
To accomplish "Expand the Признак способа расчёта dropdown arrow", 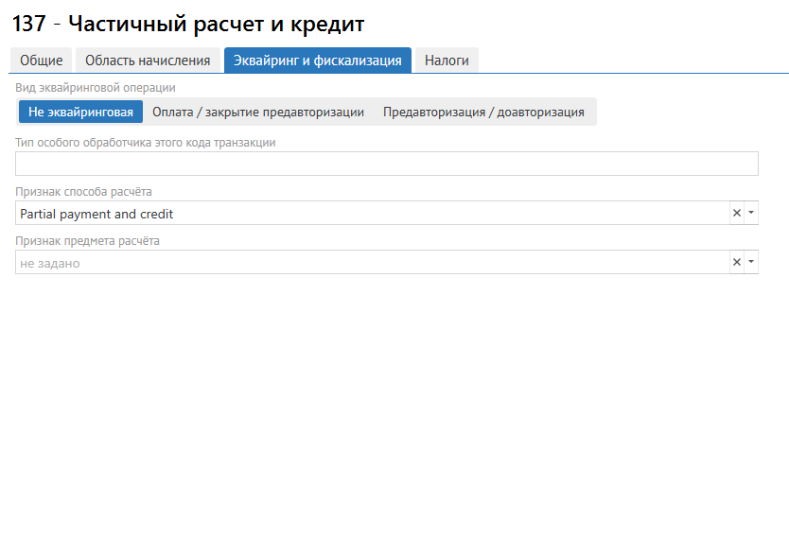I will [x=751, y=214].
